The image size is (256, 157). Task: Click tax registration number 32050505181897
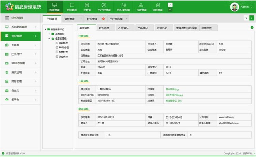point(106,101)
